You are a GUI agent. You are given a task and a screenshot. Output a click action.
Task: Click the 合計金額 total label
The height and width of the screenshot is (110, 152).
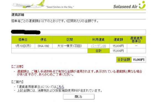tap(124, 60)
